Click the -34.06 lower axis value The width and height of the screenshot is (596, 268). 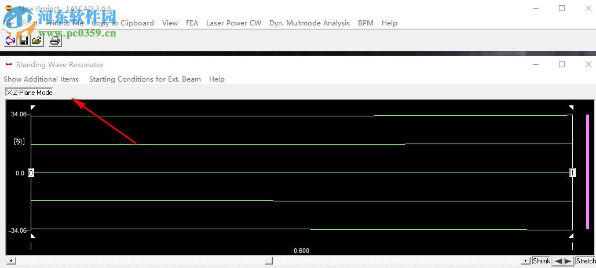[x=17, y=230]
